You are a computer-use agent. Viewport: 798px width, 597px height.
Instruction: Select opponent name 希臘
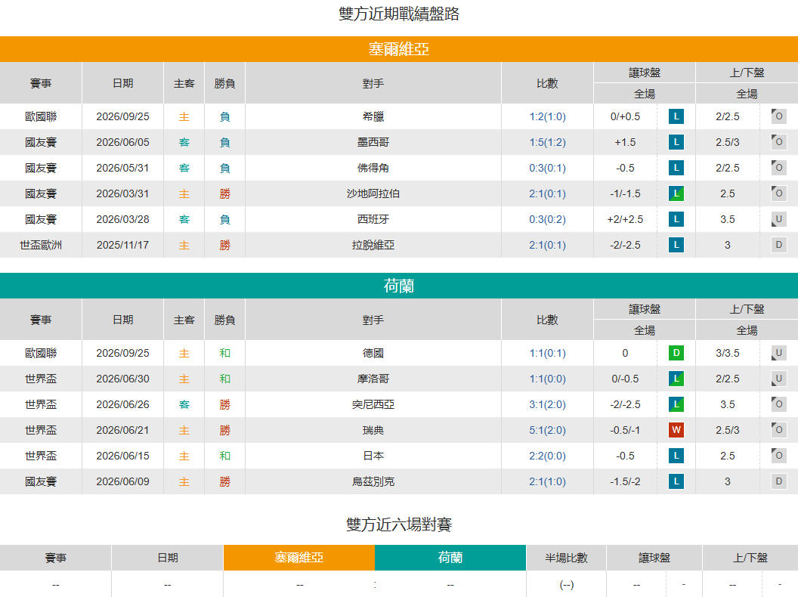[373, 116]
